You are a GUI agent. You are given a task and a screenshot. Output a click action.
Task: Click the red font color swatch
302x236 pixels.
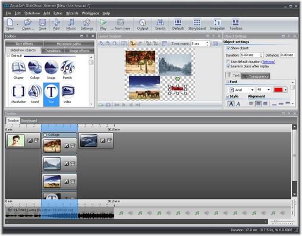click(278, 90)
